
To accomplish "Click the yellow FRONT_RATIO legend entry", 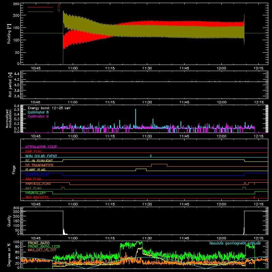I will click(x=39, y=243).
